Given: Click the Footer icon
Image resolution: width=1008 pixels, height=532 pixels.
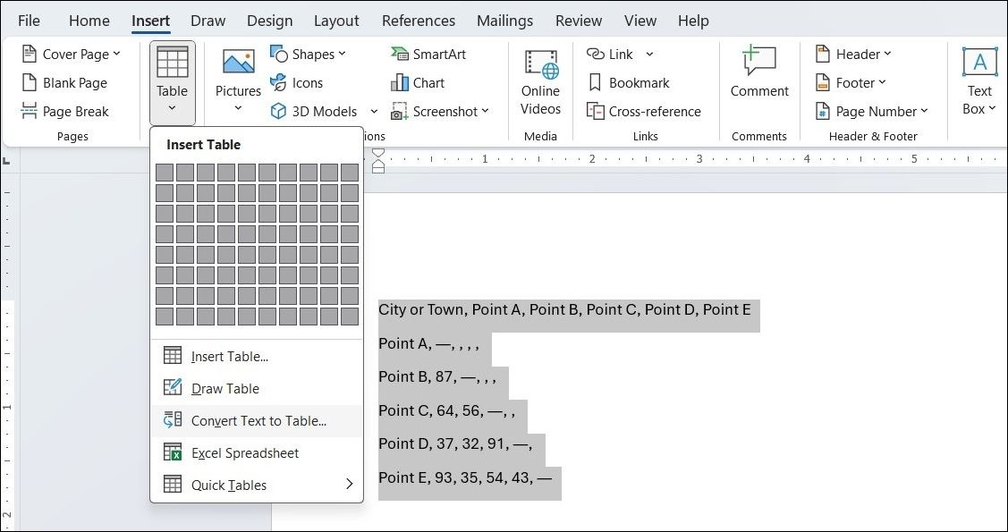Looking at the screenshot, I should (x=822, y=83).
